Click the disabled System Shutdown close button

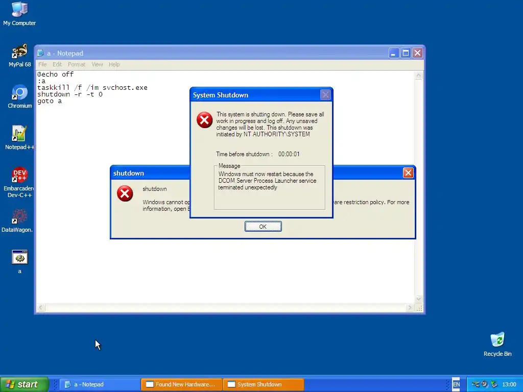pos(325,95)
